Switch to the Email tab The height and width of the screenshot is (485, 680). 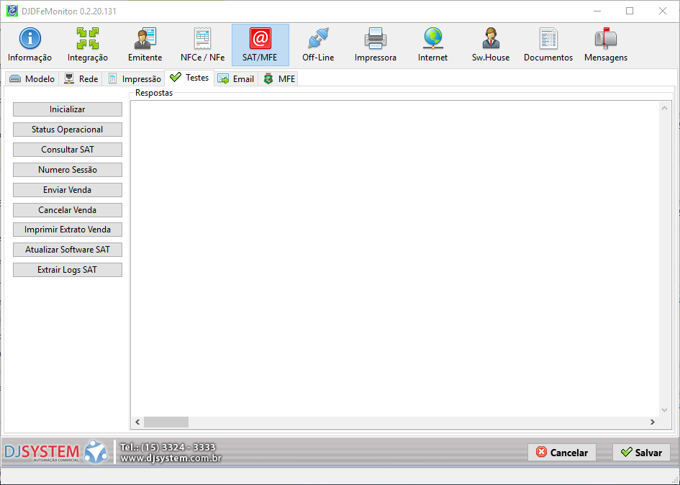tap(236, 79)
